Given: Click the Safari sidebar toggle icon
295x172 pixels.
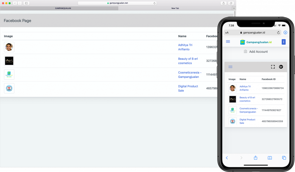Looking at the screenshot, I should [x=27, y=3].
